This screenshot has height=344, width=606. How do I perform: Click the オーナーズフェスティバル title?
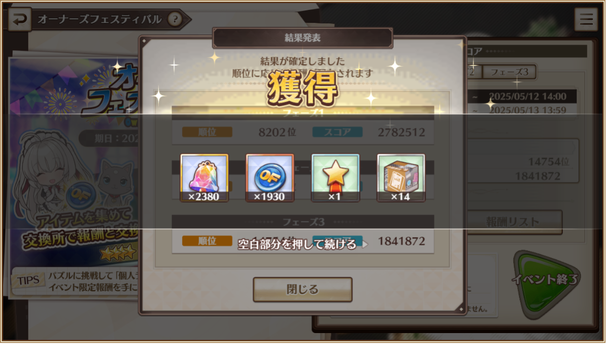click(100, 19)
